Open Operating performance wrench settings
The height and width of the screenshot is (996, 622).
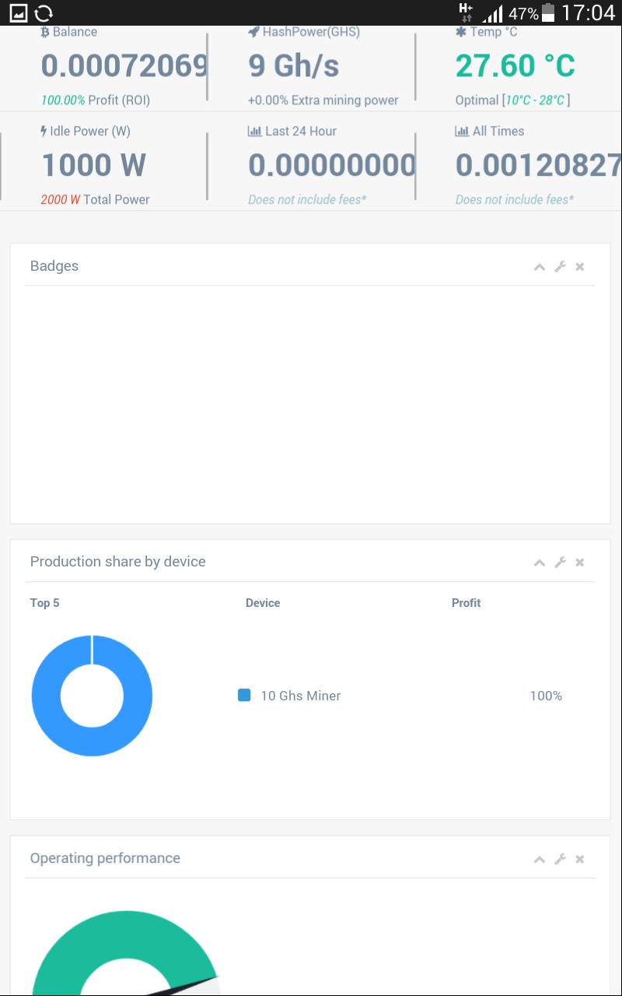(560, 859)
